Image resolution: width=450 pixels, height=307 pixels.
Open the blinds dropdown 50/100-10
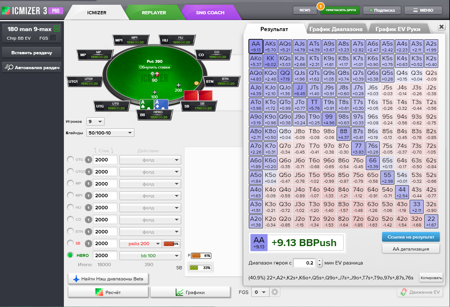point(110,133)
